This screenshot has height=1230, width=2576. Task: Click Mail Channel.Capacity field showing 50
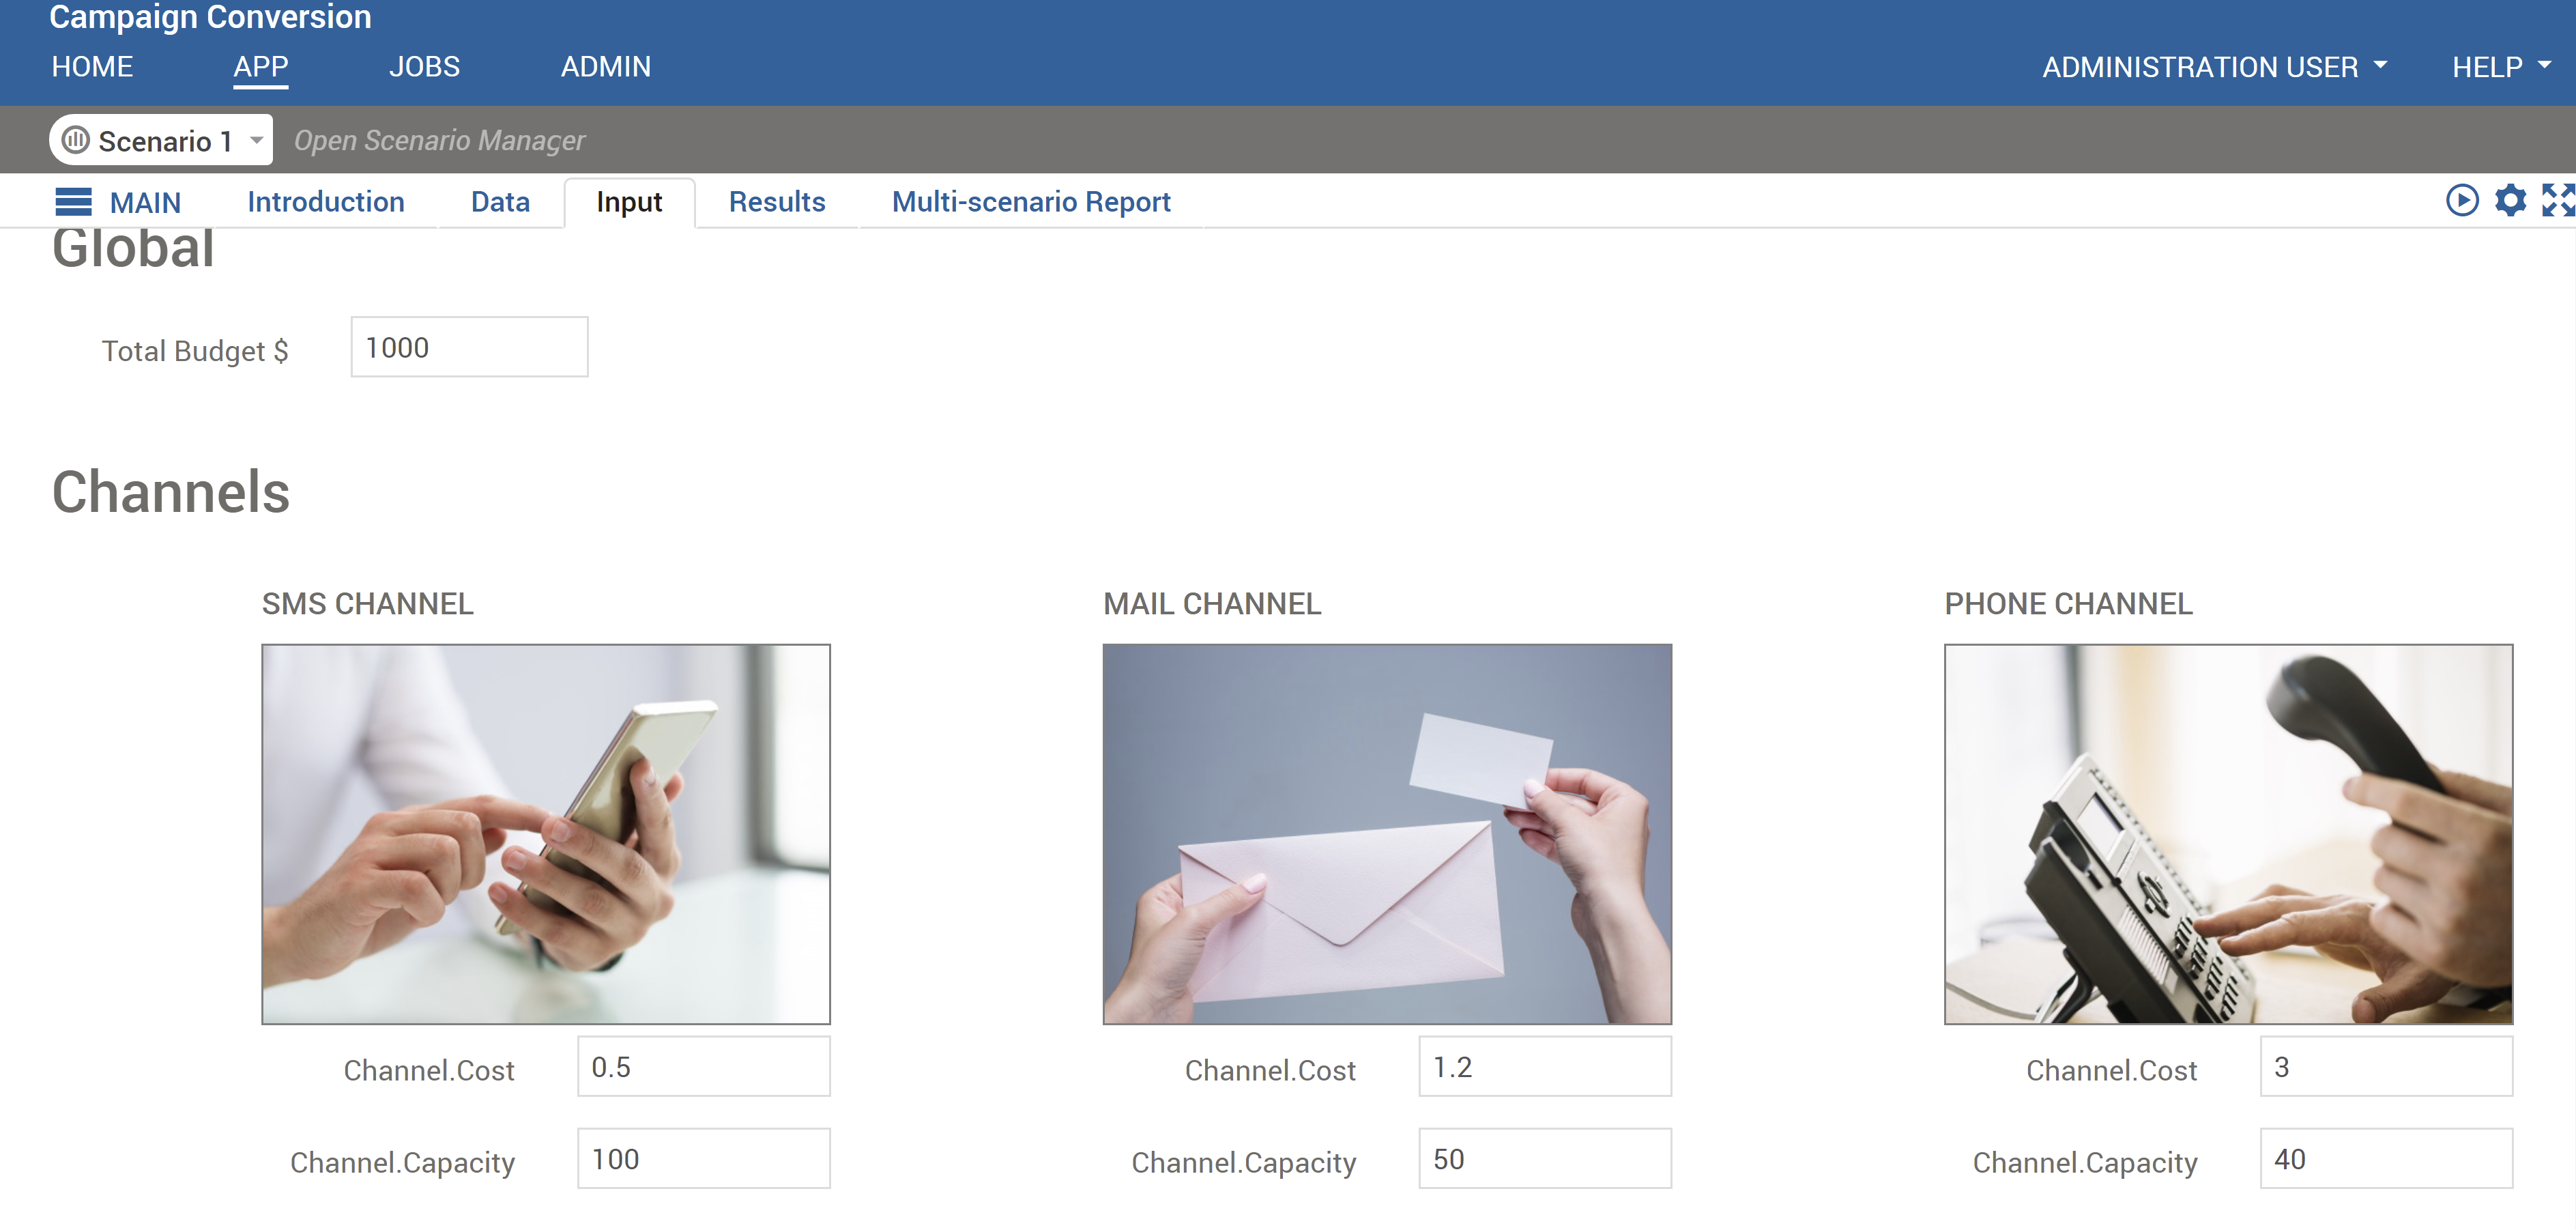coord(1545,1158)
